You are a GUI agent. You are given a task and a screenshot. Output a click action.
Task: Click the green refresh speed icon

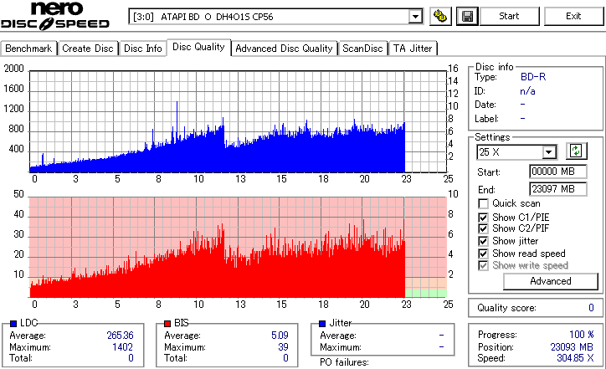pos(576,151)
